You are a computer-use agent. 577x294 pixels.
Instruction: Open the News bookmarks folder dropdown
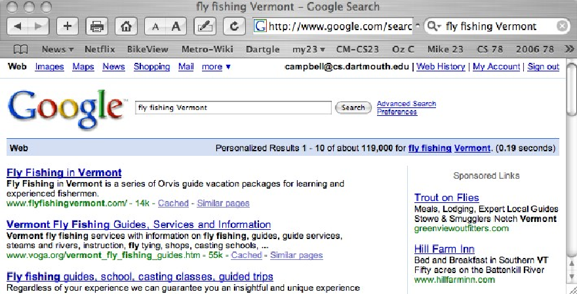[58, 49]
